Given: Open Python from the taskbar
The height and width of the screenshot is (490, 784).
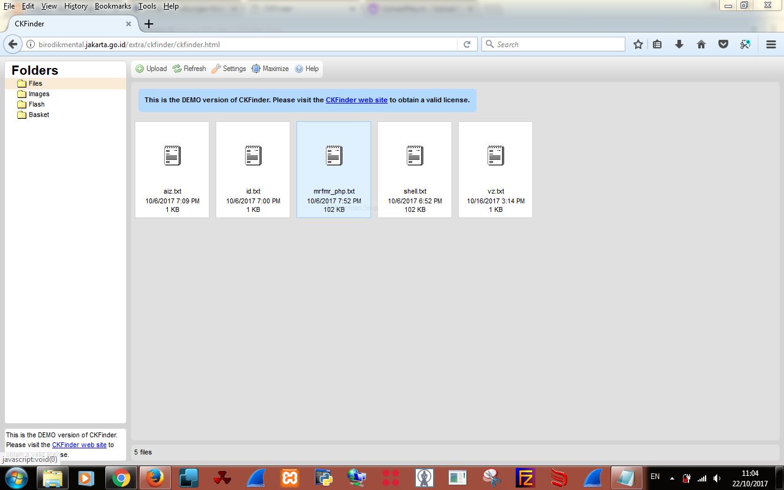Looking at the screenshot, I should point(323,478).
